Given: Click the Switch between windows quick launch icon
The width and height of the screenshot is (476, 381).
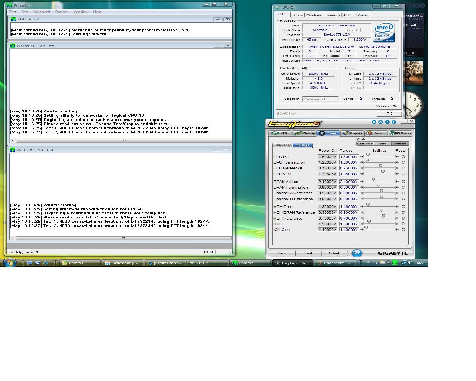Looking at the screenshot, I should coord(38,263).
